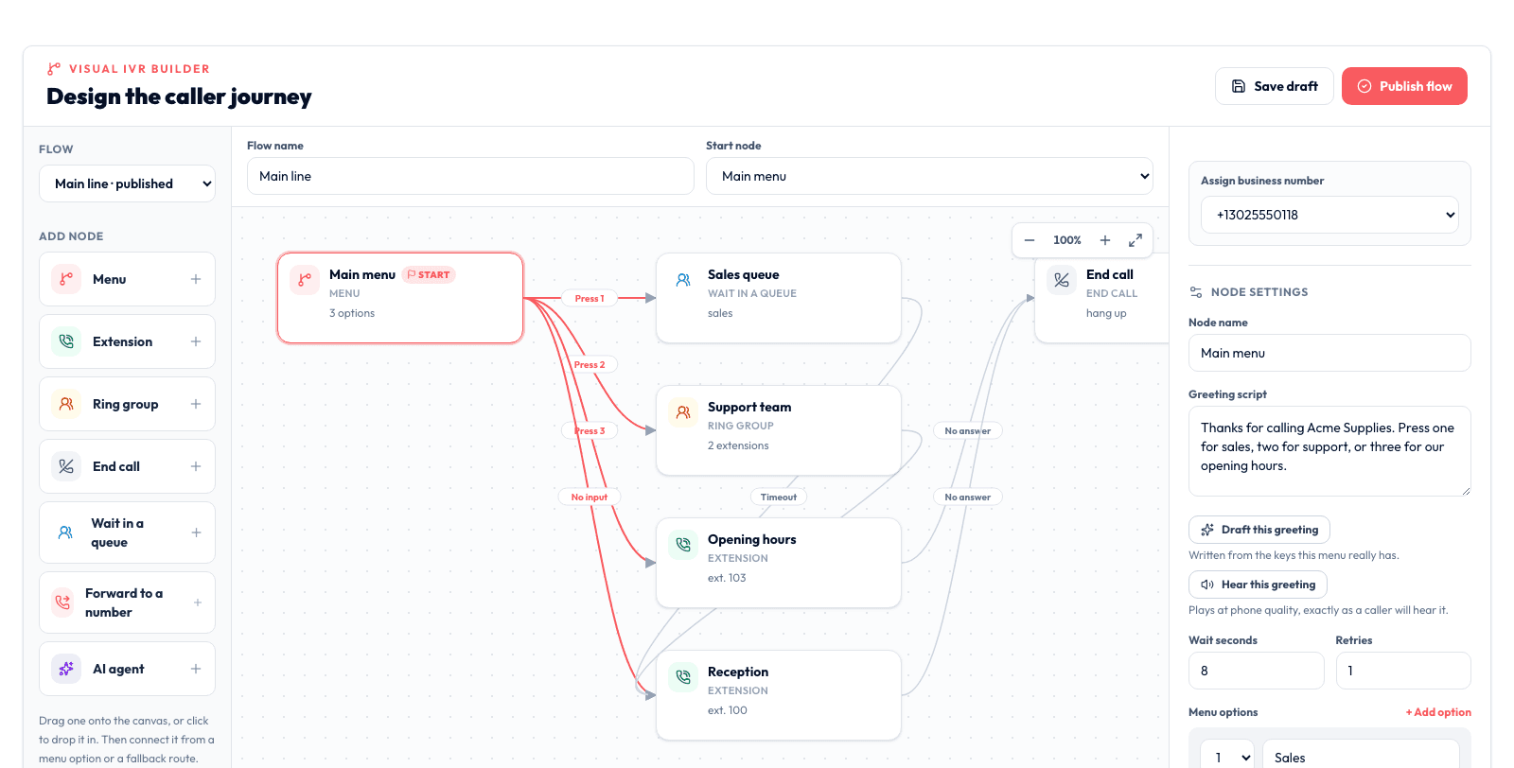1514x768 pixels.
Task: Select the Press 3 connection label
Action: (590, 430)
